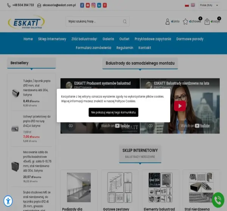Open Darmowe porady menu item
Viewport: 227px width, 211px height.
(x=190, y=39)
